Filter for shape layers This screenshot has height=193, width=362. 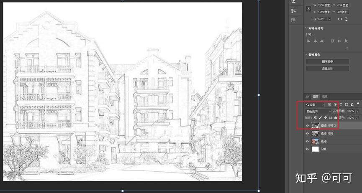coord(346,105)
